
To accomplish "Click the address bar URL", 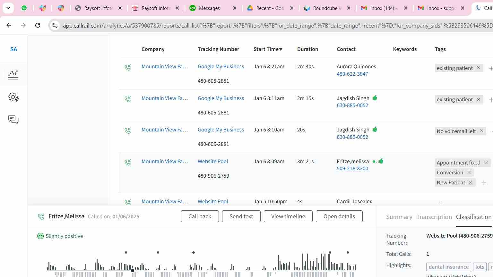I will click(277, 25).
